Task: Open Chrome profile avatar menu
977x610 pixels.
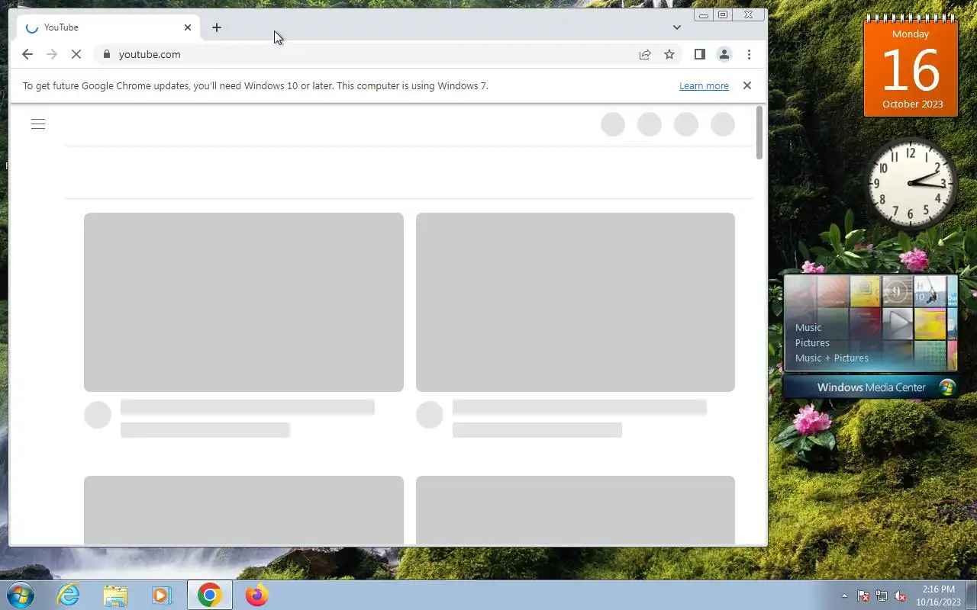Action: pos(724,54)
